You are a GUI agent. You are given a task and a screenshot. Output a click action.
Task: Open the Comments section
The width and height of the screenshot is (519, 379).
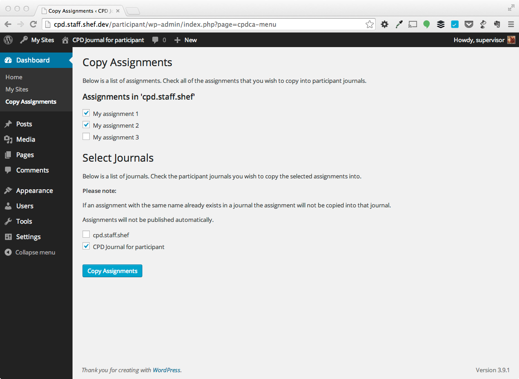click(x=33, y=170)
